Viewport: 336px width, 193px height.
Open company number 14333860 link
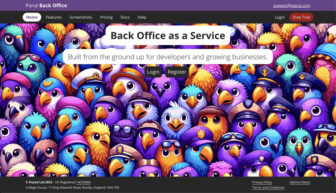coord(83,182)
